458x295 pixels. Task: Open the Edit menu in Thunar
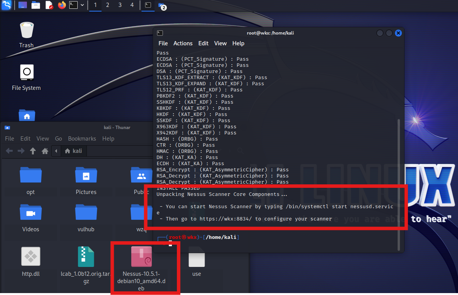click(25, 139)
